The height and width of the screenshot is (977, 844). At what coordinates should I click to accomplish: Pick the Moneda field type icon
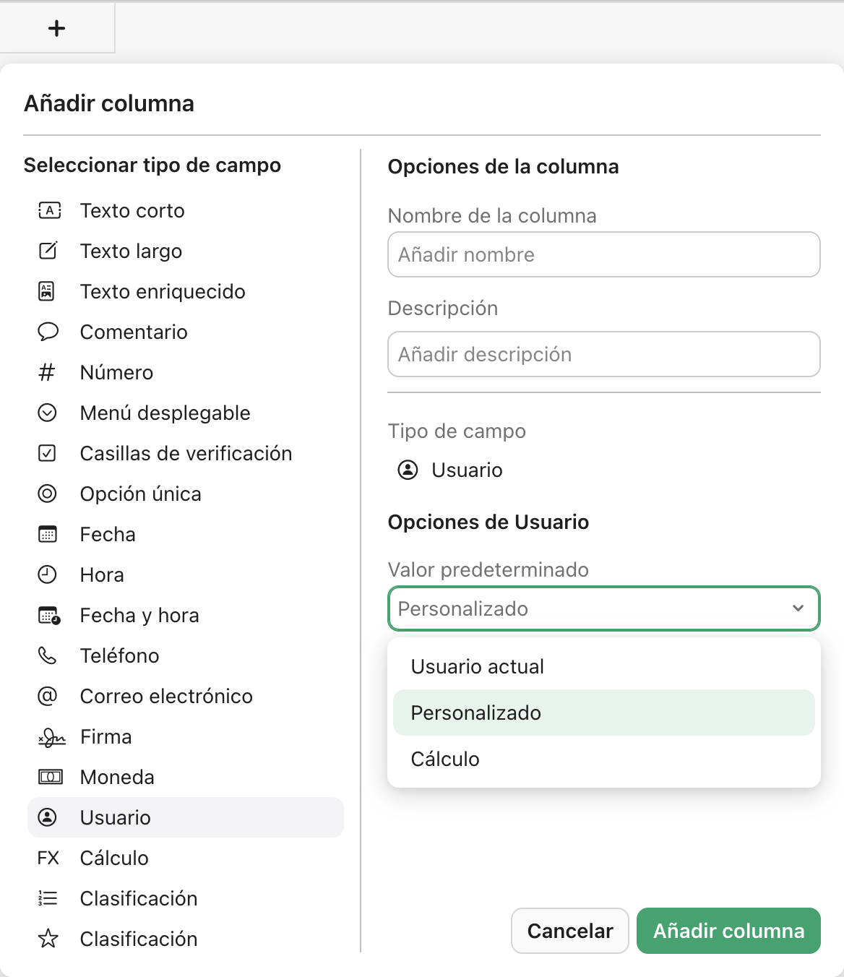coord(48,777)
